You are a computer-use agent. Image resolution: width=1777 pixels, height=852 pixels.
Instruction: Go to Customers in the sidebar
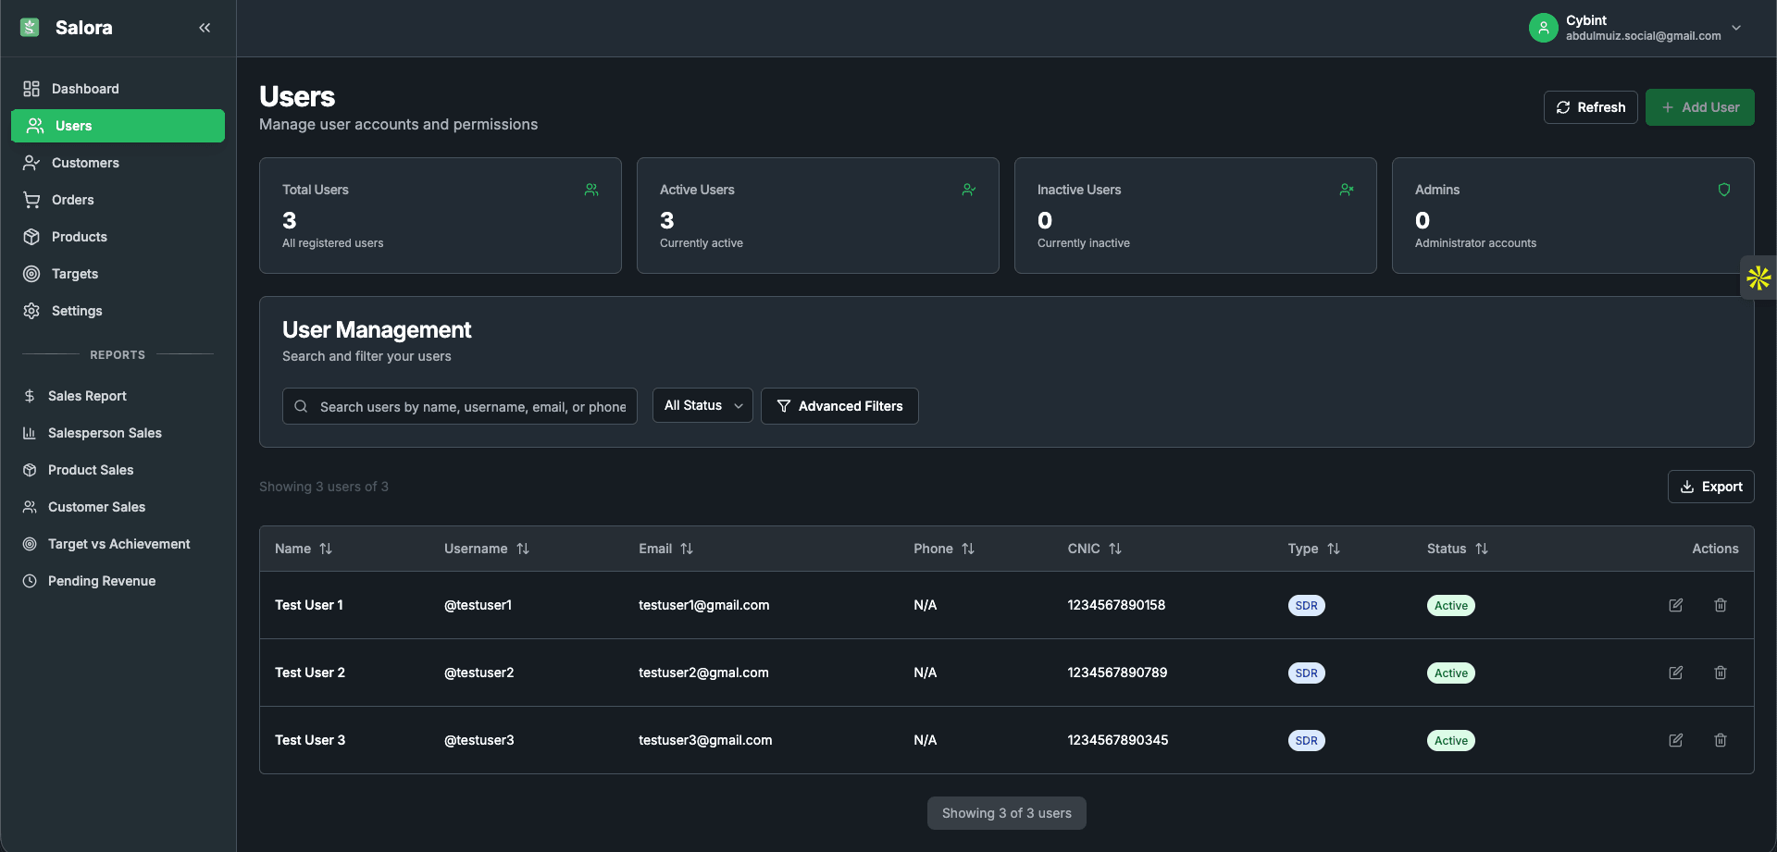pyautogui.click(x=85, y=163)
